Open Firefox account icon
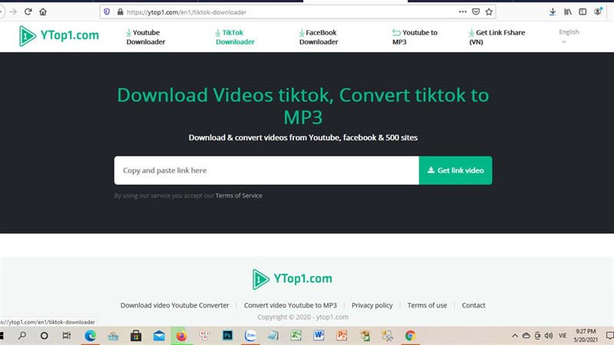The width and height of the screenshot is (614, 345). coord(598,11)
